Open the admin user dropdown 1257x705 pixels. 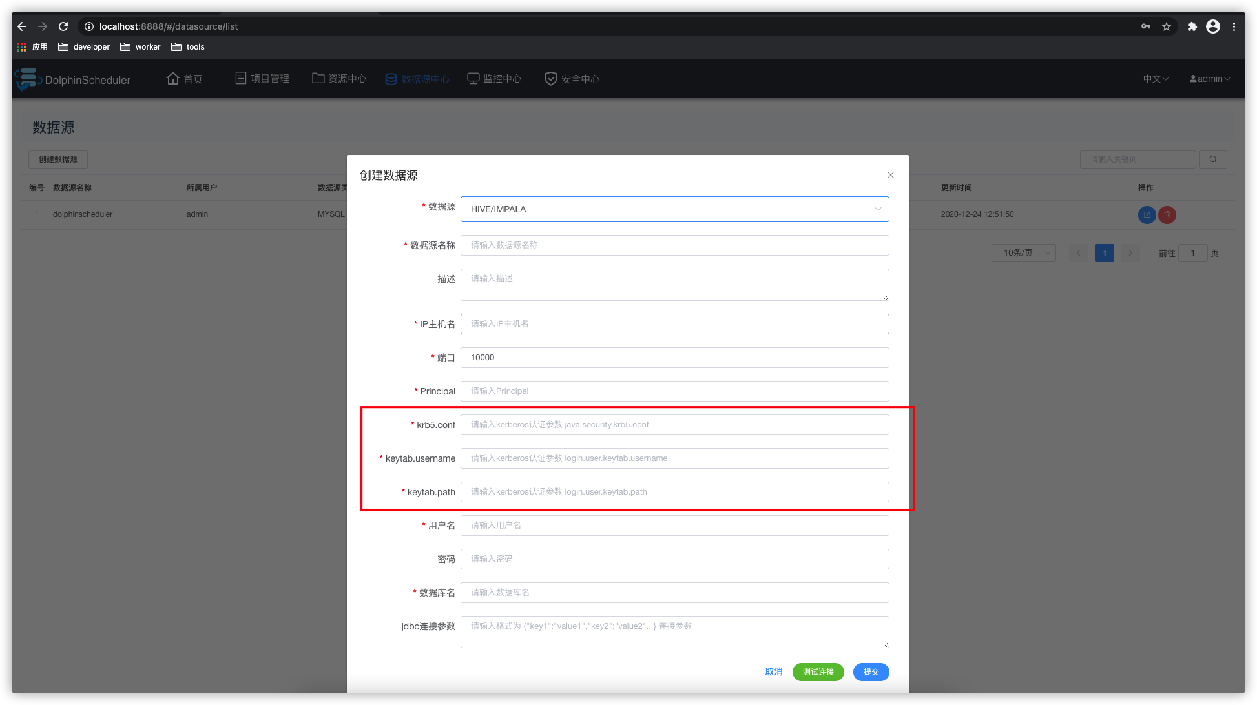click(1209, 79)
